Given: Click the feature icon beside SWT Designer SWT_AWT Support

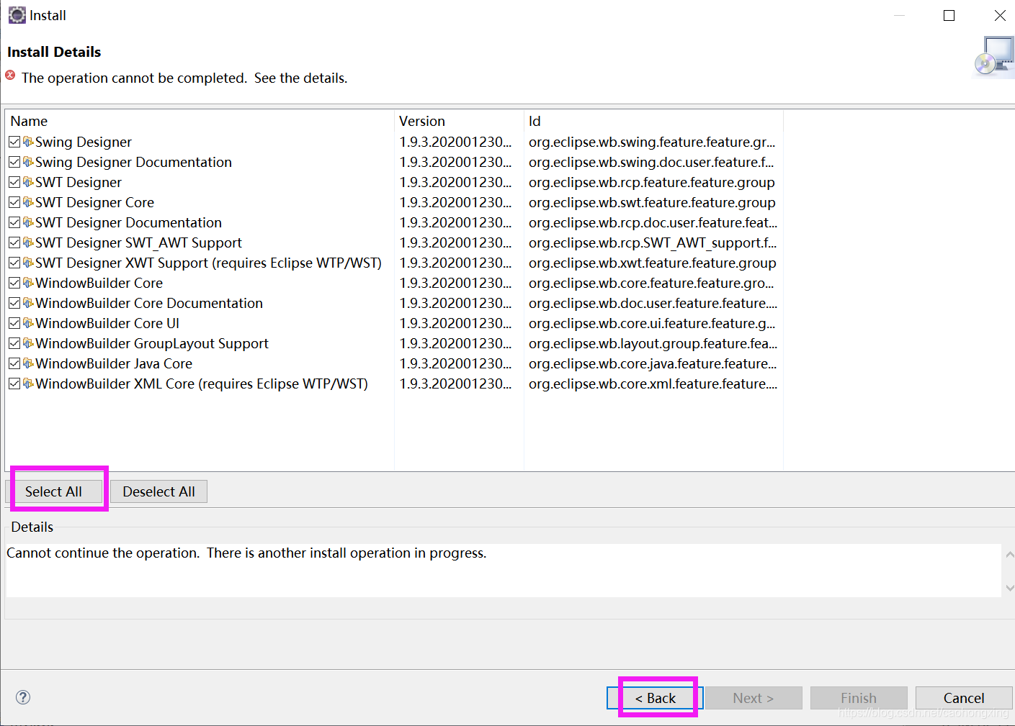Looking at the screenshot, I should pyautogui.click(x=28, y=242).
